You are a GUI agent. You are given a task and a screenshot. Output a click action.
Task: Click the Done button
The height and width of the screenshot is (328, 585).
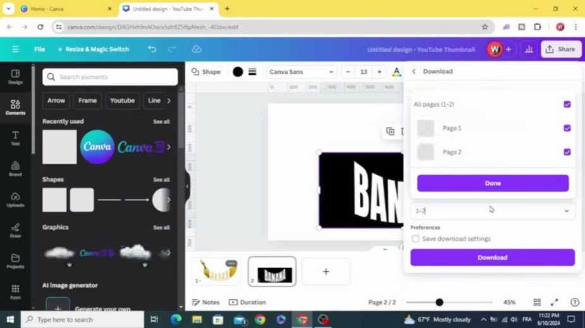pos(493,183)
